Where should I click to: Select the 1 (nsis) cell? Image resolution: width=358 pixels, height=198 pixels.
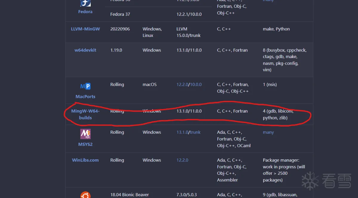[270, 85]
